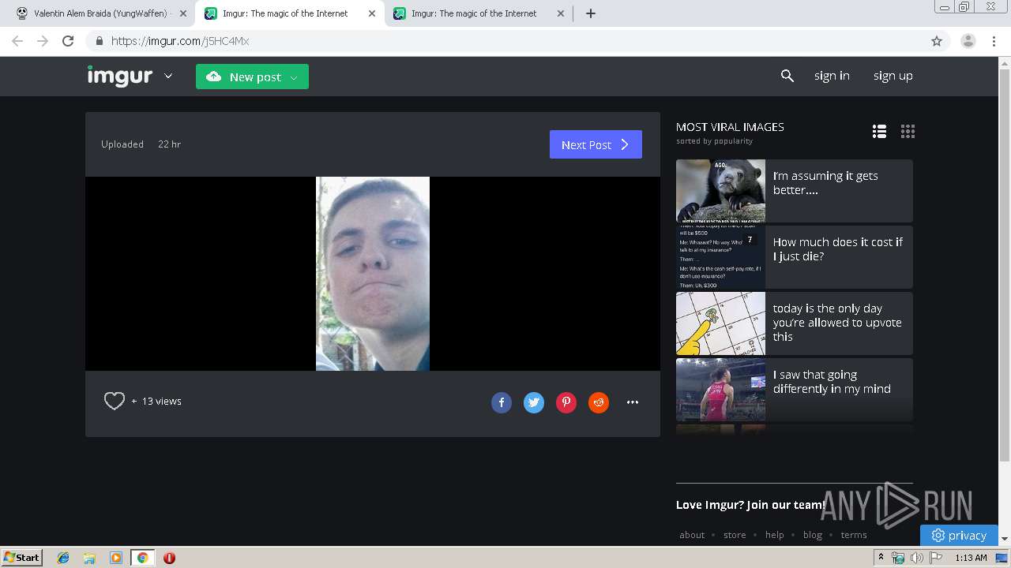The height and width of the screenshot is (568, 1011).
Task: Open Windows Start menu
Action: pyautogui.click(x=21, y=557)
